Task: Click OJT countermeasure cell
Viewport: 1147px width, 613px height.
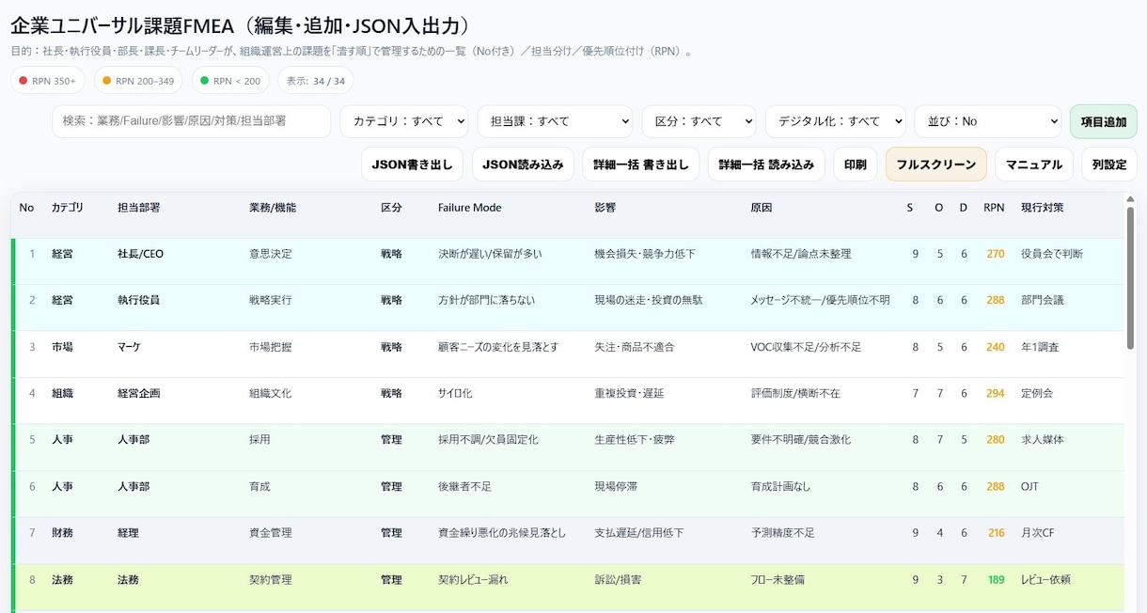Action: click(x=1030, y=487)
